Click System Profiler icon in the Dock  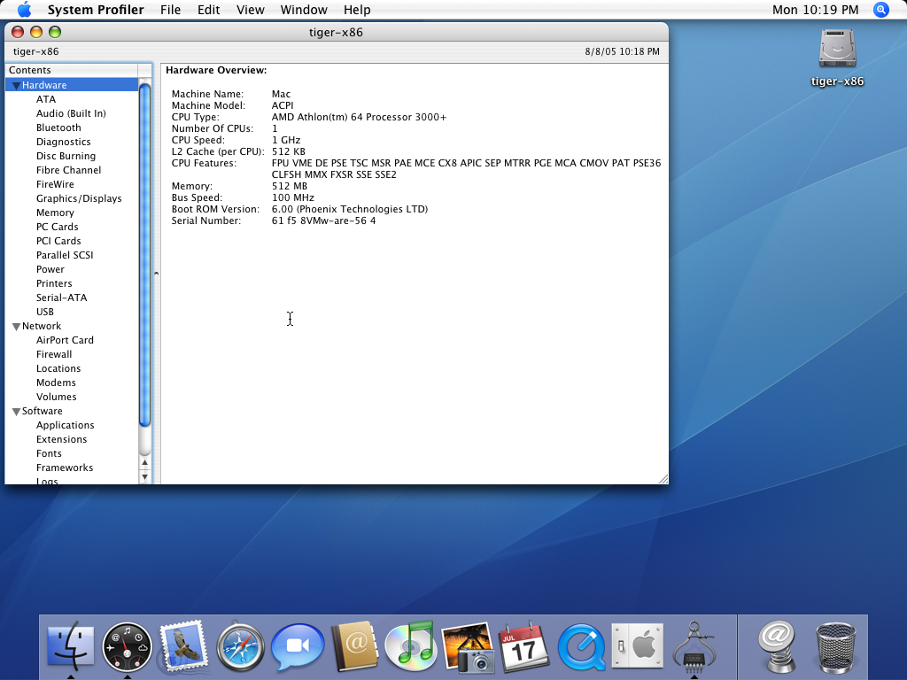pos(694,646)
